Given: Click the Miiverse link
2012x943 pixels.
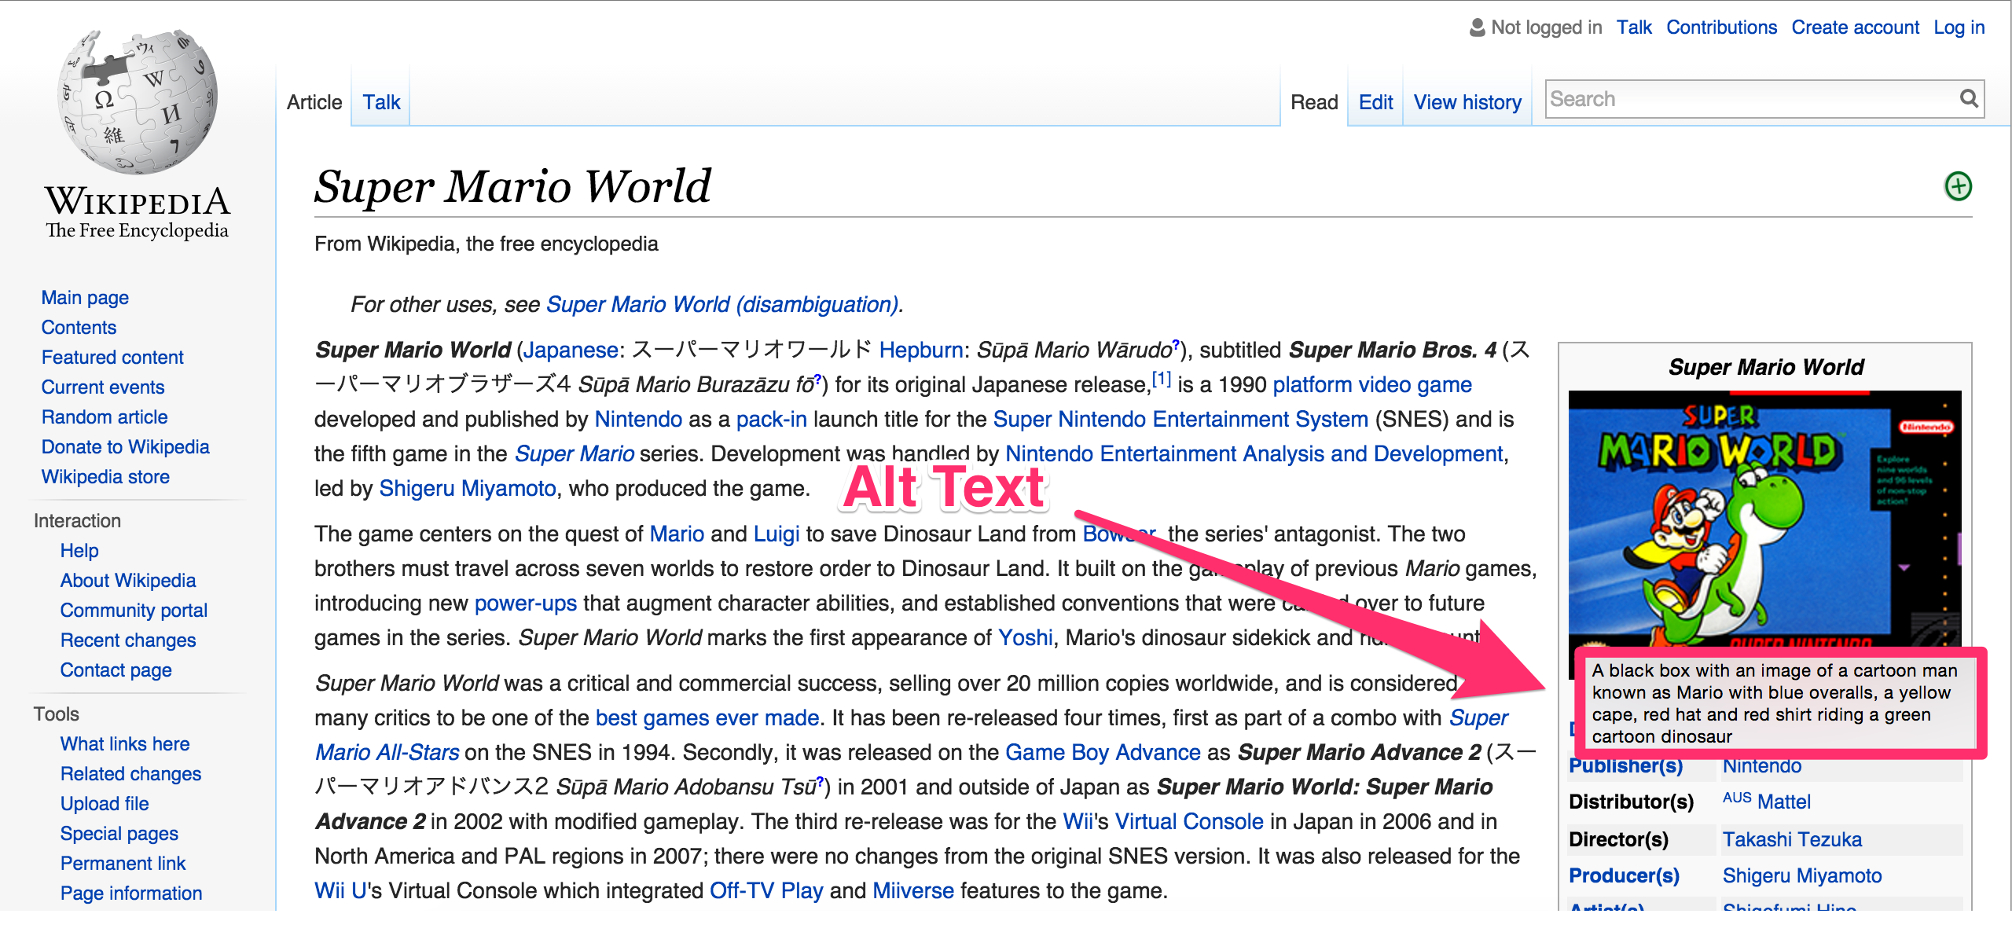Looking at the screenshot, I should coord(912,891).
